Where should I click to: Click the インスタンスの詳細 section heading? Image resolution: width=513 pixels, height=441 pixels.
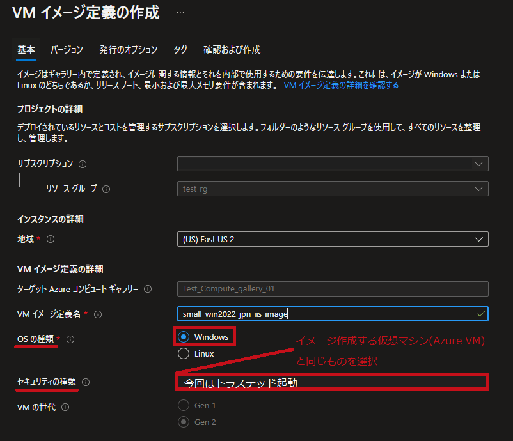51,219
